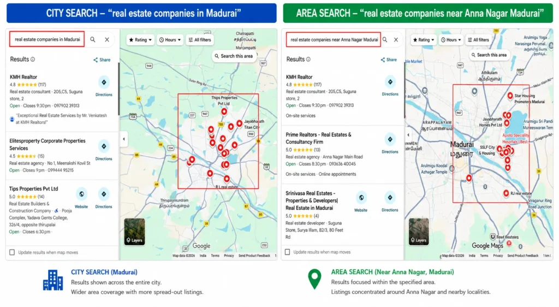Share the Area Search results
Screen dimensions: 559x307
(389, 60)
